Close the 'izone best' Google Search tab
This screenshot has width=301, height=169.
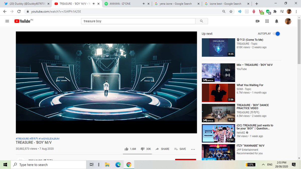(x=248, y=4)
